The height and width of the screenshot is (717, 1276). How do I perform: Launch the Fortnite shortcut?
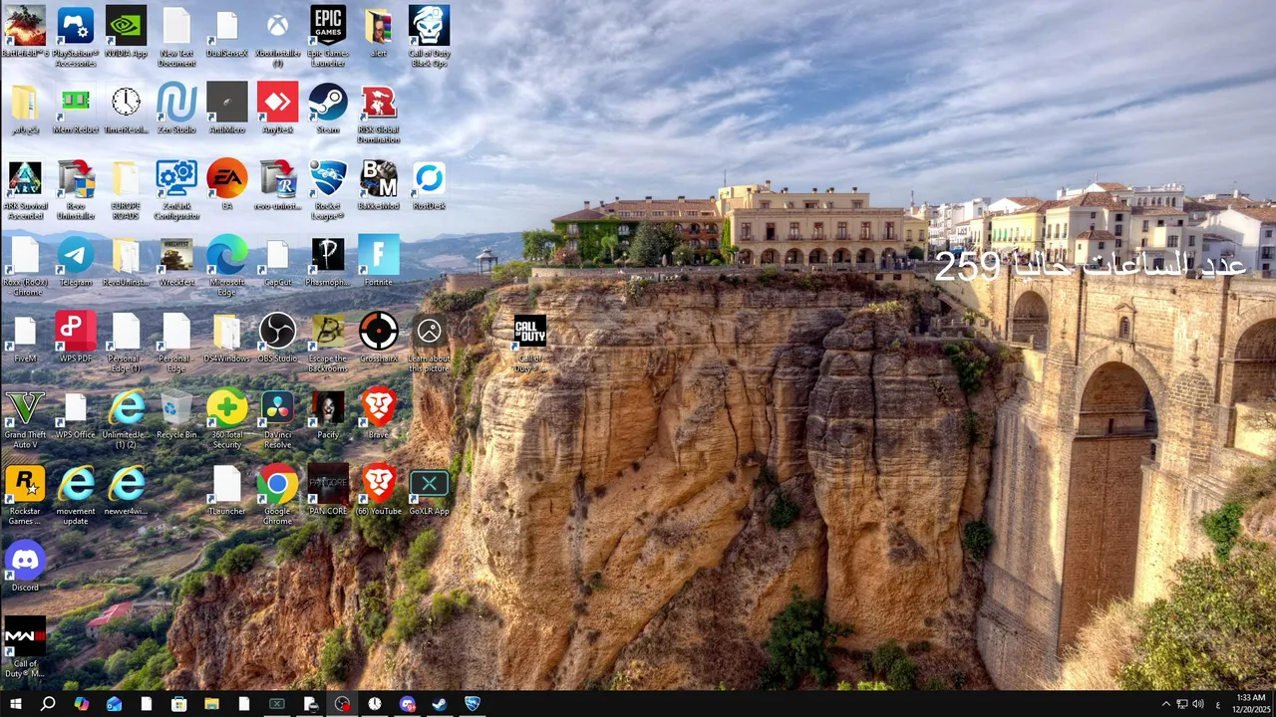(x=379, y=262)
